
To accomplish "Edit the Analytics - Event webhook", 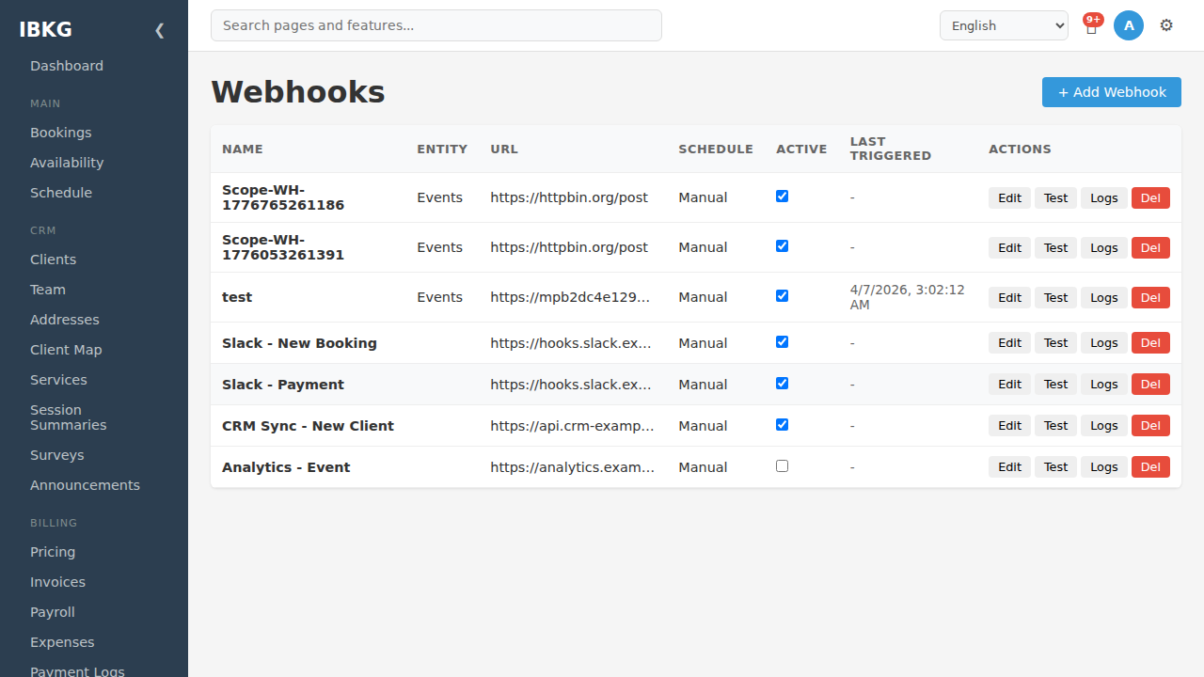I will (x=1009, y=466).
